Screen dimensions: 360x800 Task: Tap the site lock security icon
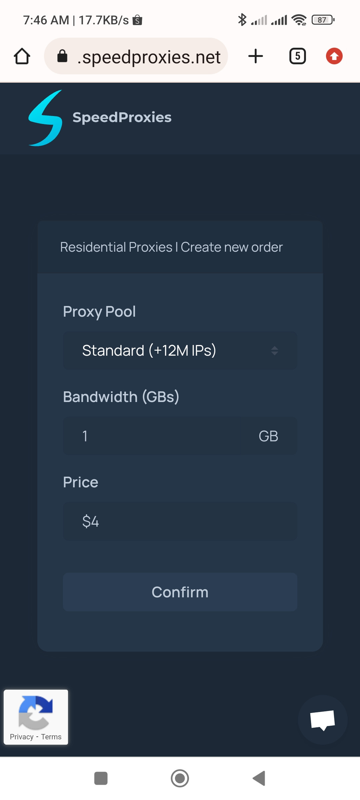(x=62, y=56)
